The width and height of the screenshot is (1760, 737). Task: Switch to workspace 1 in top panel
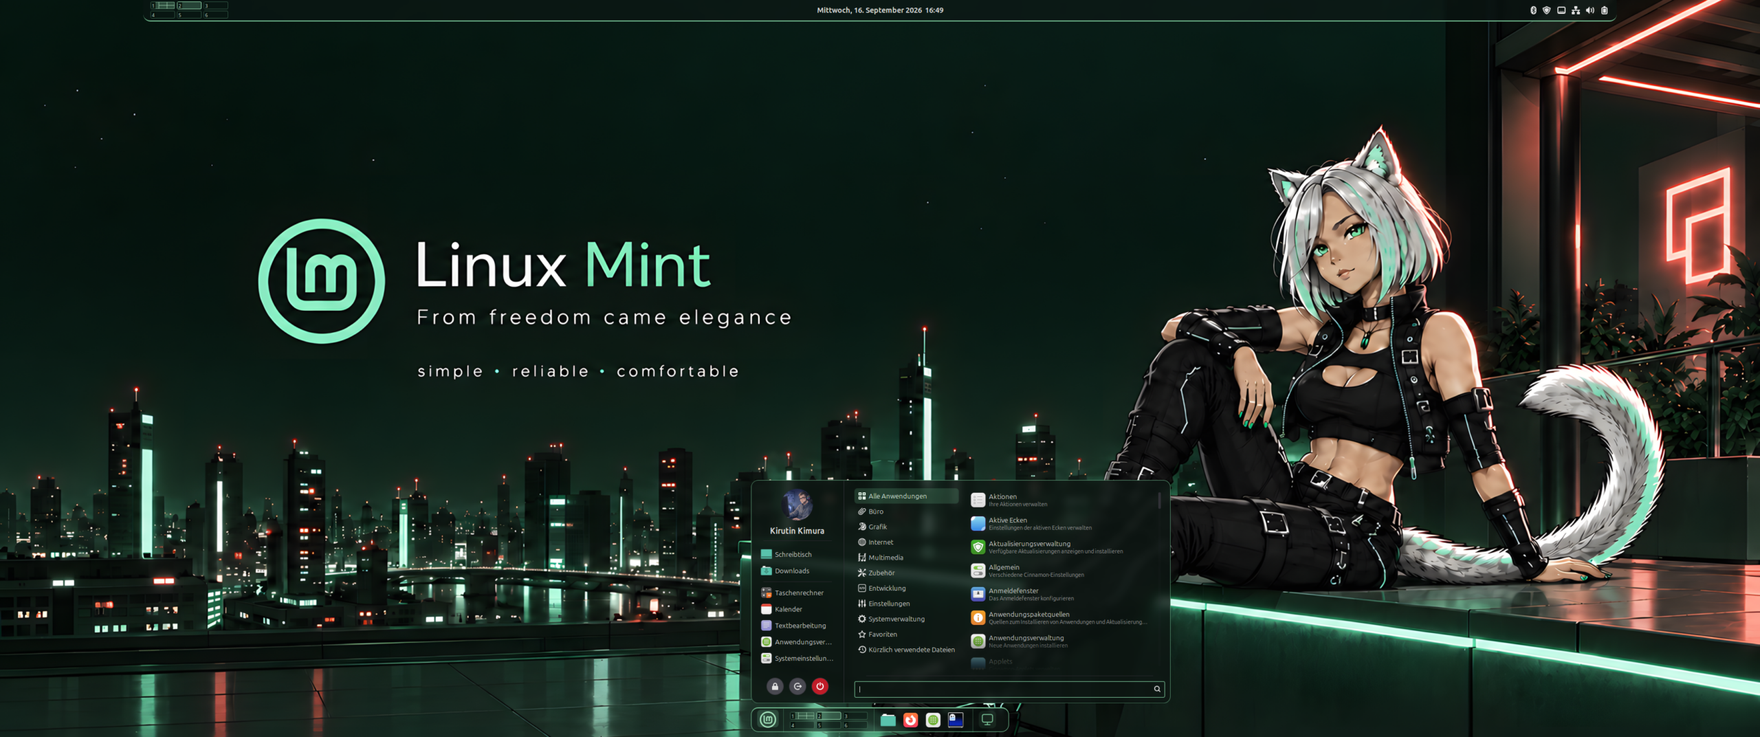(x=163, y=5)
